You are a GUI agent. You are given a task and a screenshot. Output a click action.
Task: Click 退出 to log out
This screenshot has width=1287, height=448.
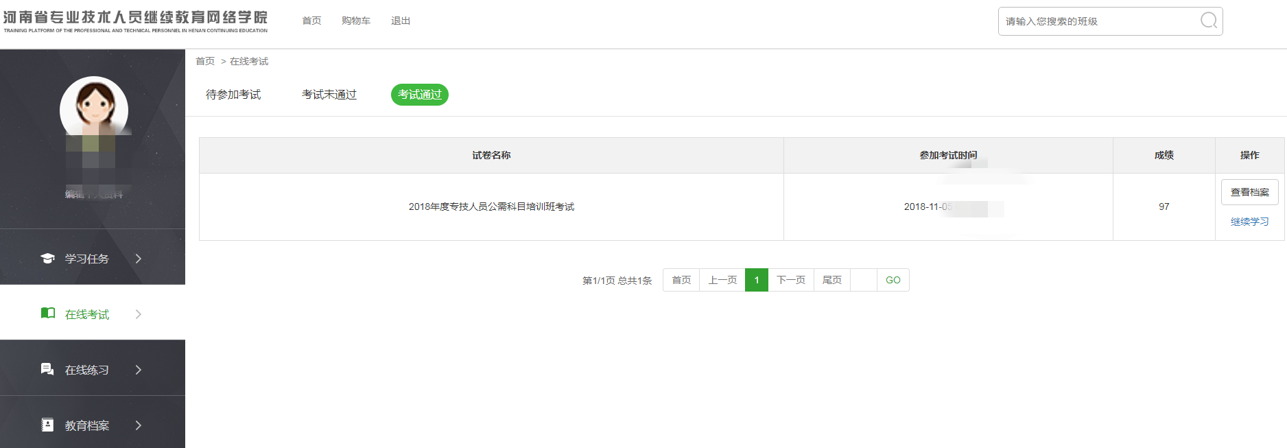[x=401, y=21]
